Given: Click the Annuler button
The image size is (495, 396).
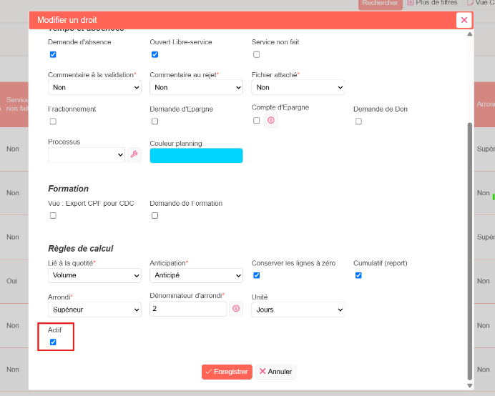Looking at the screenshot, I should 276,372.
